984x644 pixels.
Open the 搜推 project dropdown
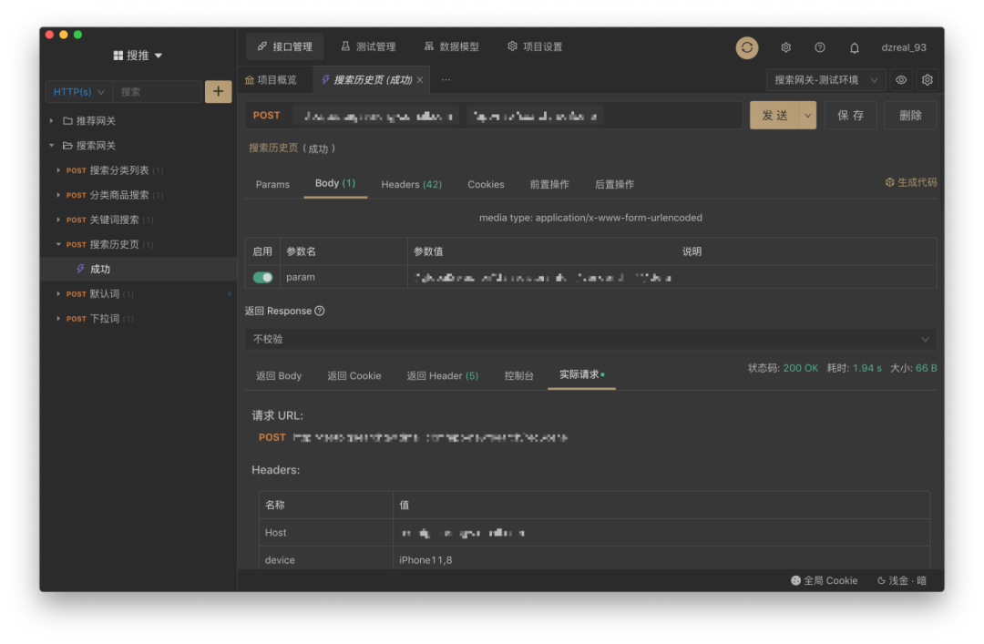click(x=138, y=56)
